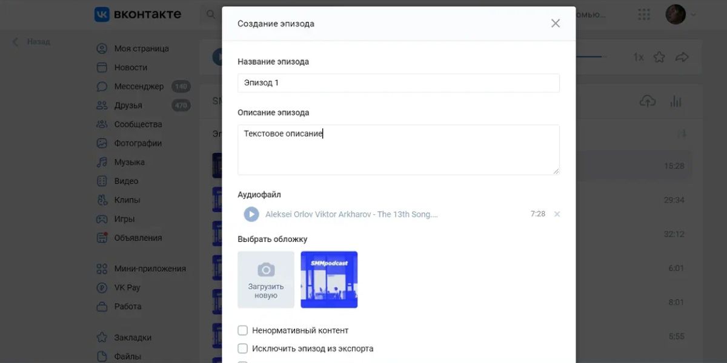The width and height of the screenshot is (727, 363).
Task: Click the Назад back link
Action: [x=32, y=42]
